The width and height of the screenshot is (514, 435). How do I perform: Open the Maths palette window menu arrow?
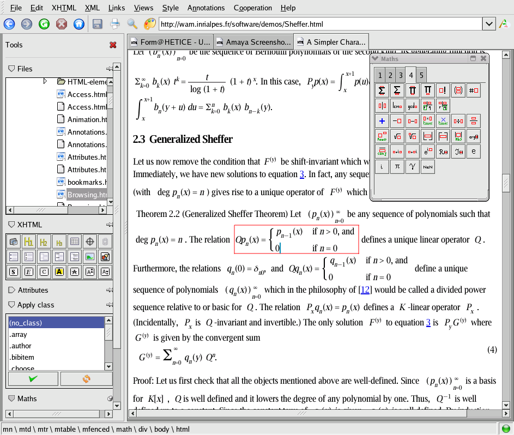coord(376,59)
